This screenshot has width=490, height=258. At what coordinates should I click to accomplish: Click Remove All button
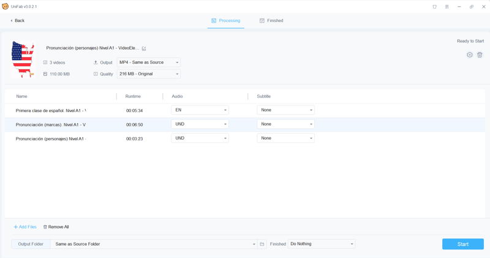[56, 227]
